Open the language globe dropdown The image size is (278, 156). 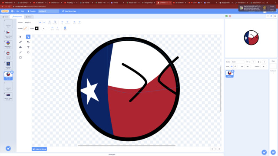pos(13,11)
